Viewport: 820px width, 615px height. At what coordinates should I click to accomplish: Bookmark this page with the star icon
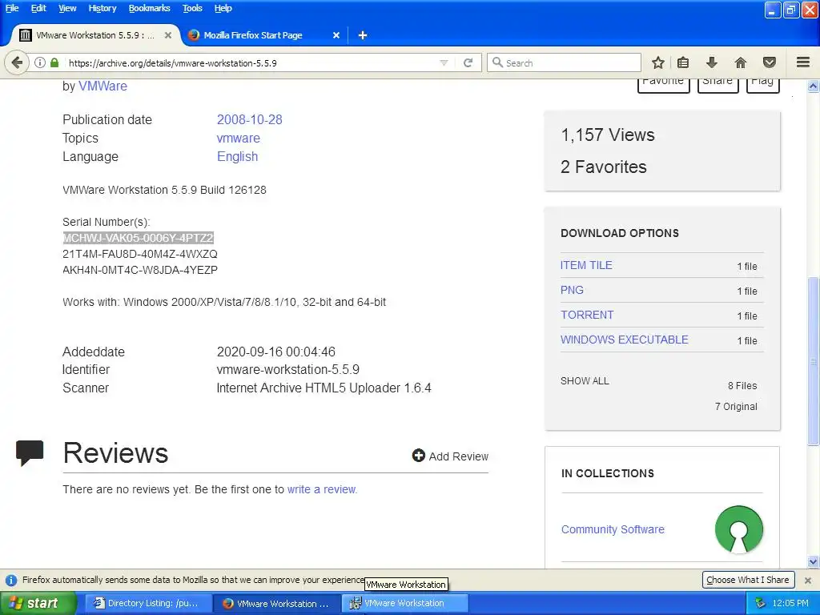click(658, 62)
